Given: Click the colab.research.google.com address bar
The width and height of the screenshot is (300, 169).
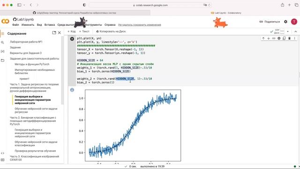Looking at the screenshot, I should pyautogui.click(x=150, y=5).
